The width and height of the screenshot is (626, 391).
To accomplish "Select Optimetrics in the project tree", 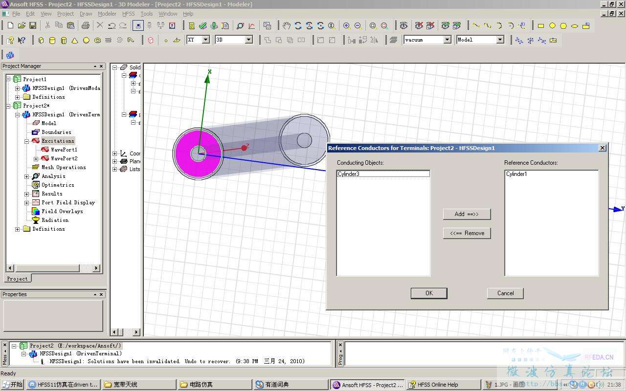I will pyautogui.click(x=58, y=185).
